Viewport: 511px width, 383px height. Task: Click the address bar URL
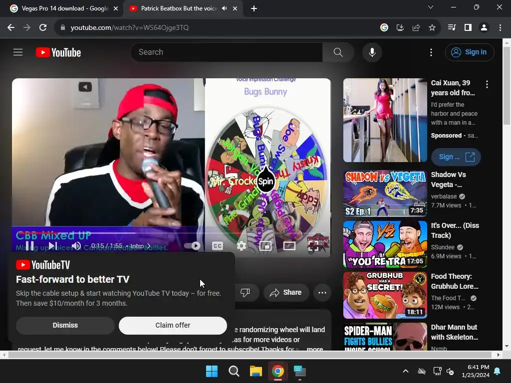point(129,28)
